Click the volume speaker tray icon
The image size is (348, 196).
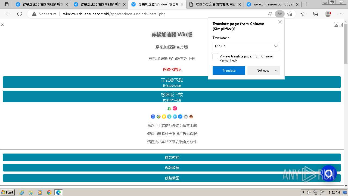pos(309,192)
